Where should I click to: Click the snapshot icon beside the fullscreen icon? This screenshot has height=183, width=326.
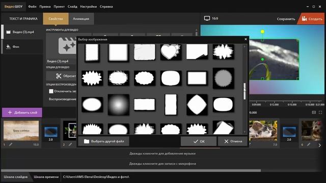point(314,112)
